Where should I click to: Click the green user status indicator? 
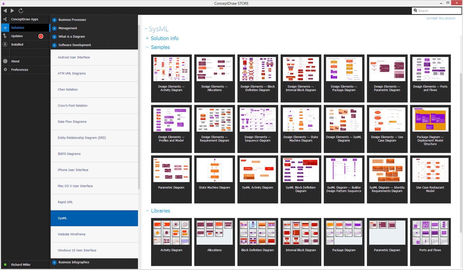(x=5, y=264)
